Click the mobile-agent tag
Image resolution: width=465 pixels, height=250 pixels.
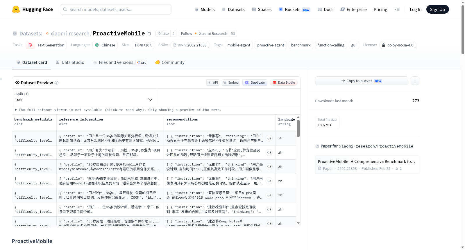[x=239, y=45]
